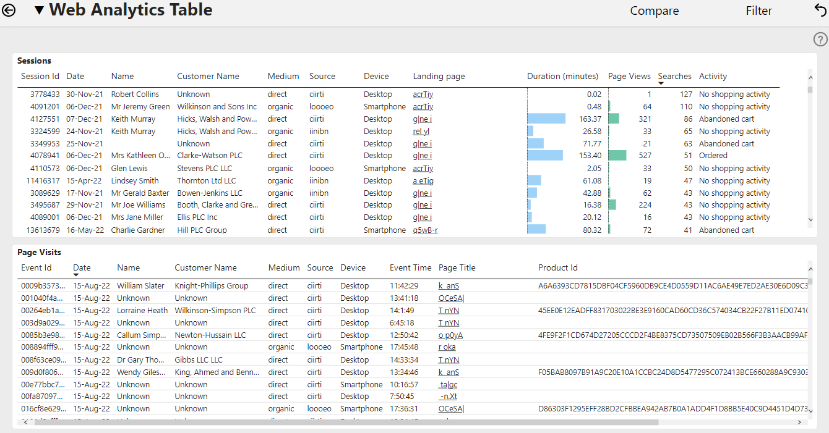This screenshot has height=433, width=829.
Task: Open o p0yA page title link
Action: [x=450, y=335]
